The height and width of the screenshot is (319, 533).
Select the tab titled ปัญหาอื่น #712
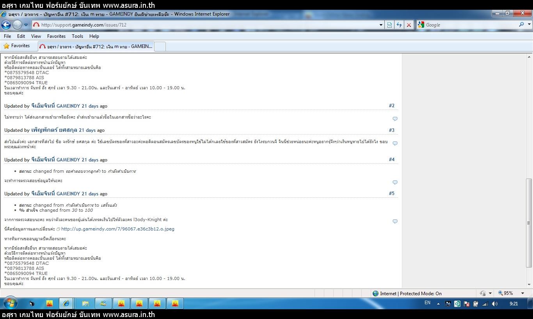(x=96, y=46)
